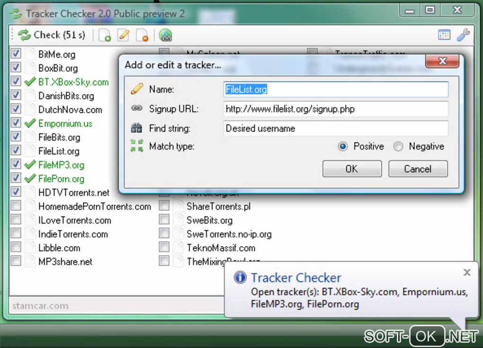Screen dimensions: 483x348
Task: Select the FileMP3.org tracker entry
Action: pos(61,165)
